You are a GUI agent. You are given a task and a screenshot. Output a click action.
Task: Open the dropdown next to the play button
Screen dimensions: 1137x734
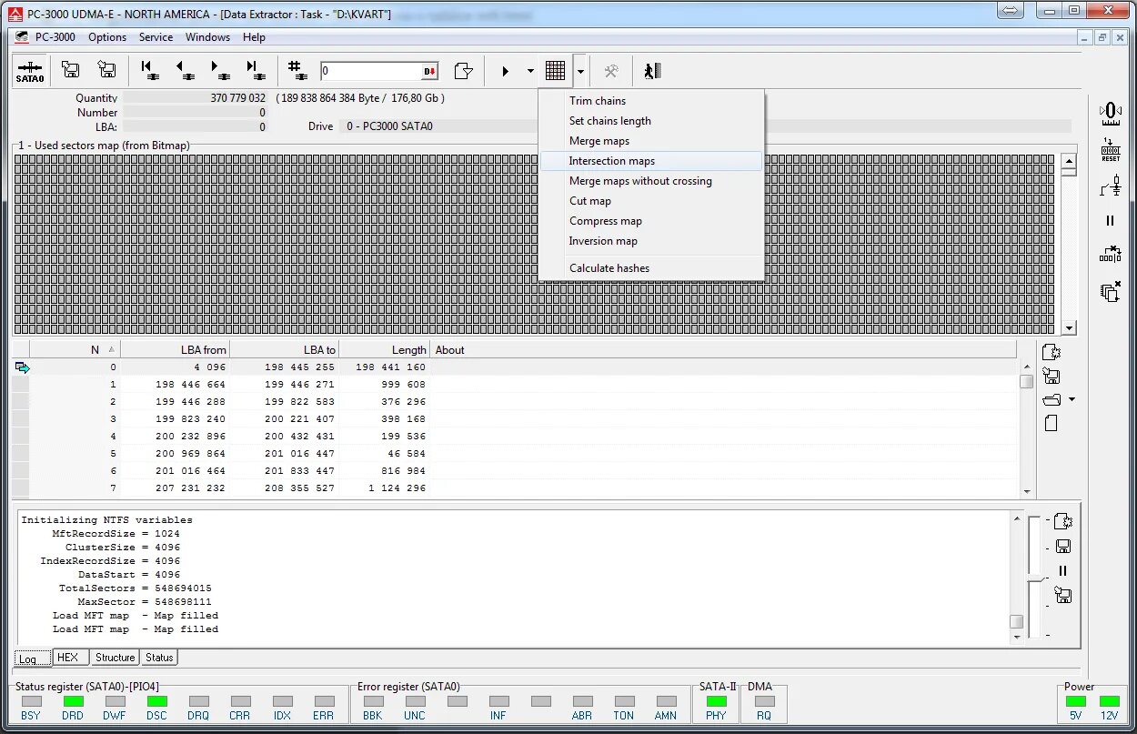pyautogui.click(x=530, y=71)
